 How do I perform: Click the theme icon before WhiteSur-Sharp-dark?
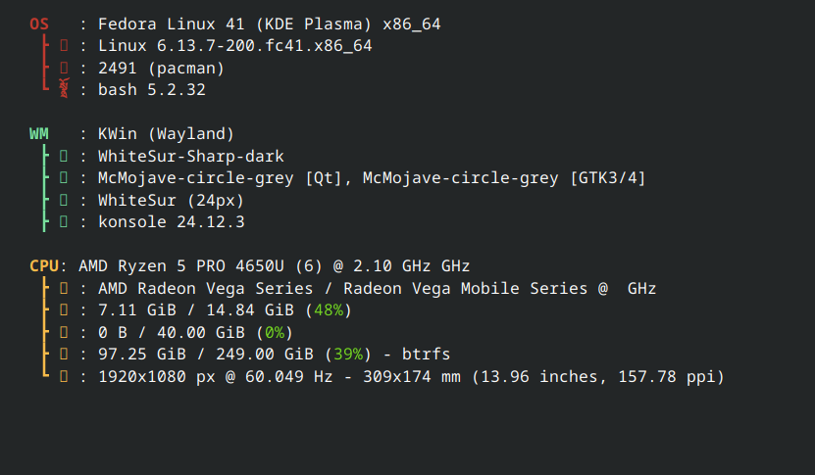[64, 156]
